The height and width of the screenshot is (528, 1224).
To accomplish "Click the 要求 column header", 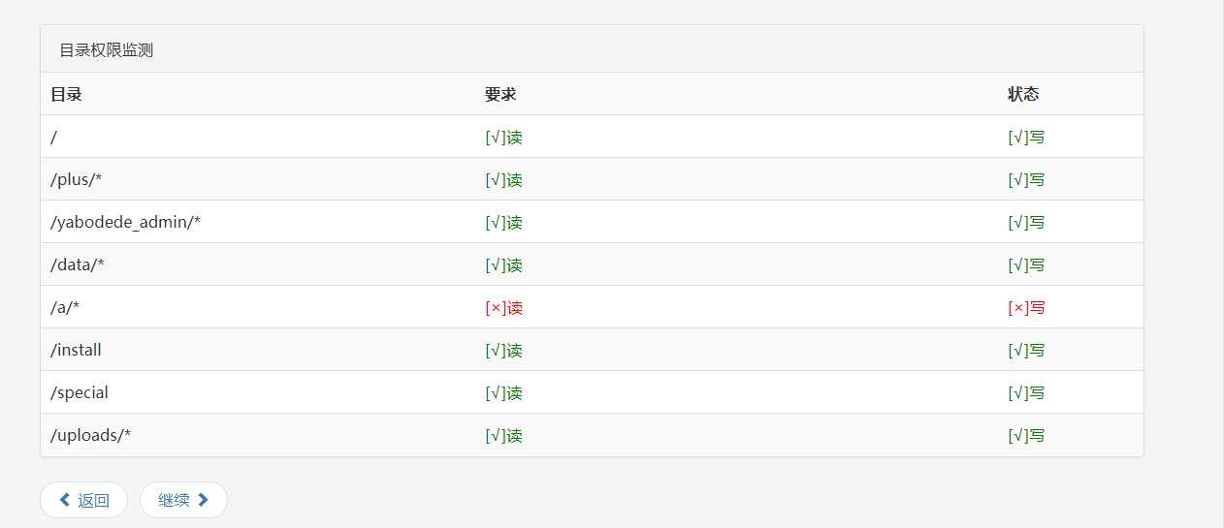I will 500,94.
